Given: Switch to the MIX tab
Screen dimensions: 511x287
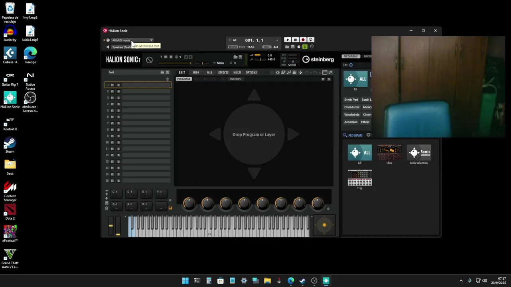Looking at the screenshot, I should (x=209, y=73).
